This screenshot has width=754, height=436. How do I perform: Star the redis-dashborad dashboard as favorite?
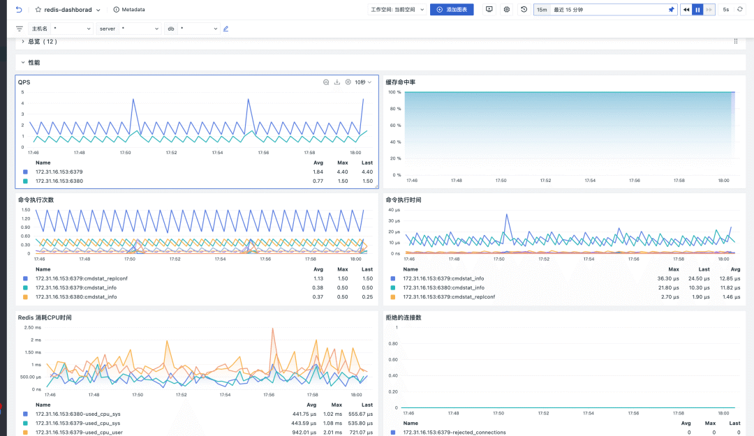pyautogui.click(x=38, y=10)
